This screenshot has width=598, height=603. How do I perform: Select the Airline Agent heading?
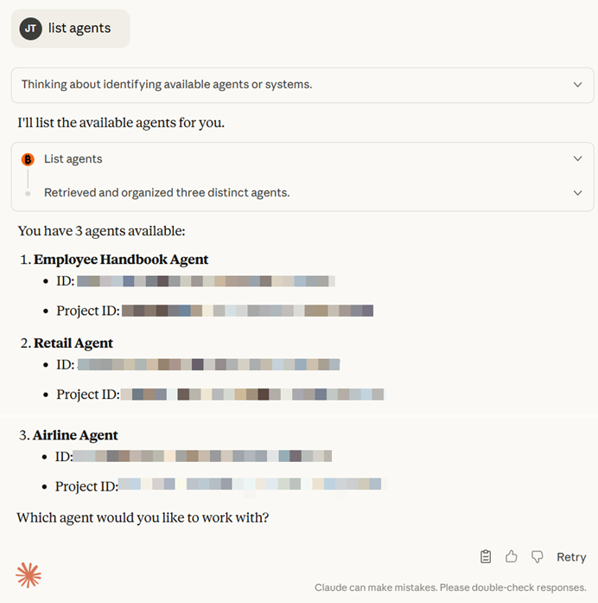(x=75, y=435)
